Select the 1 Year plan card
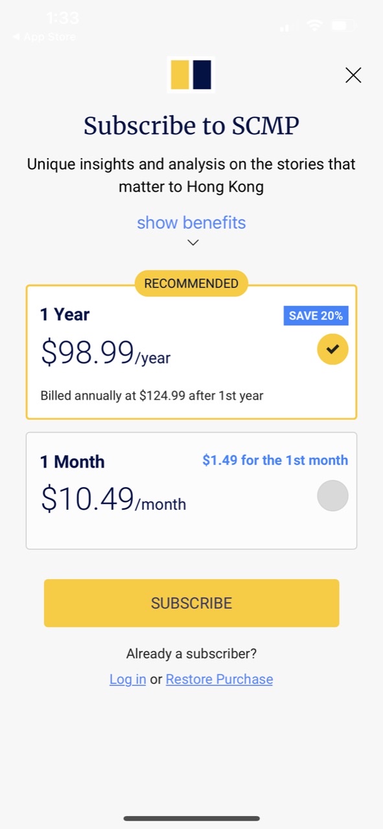 [x=191, y=352]
